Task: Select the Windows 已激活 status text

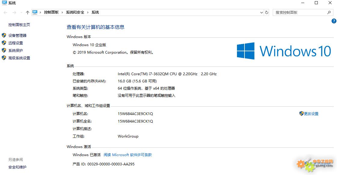Action: coord(87,155)
